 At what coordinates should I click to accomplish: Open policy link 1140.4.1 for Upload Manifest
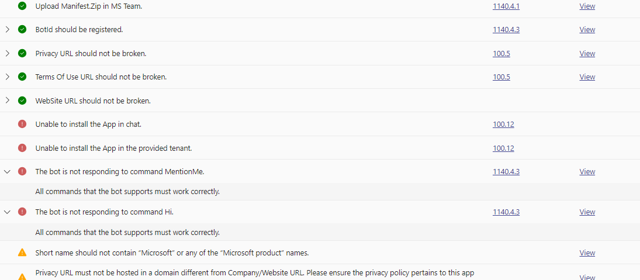click(x=506, y=6)
